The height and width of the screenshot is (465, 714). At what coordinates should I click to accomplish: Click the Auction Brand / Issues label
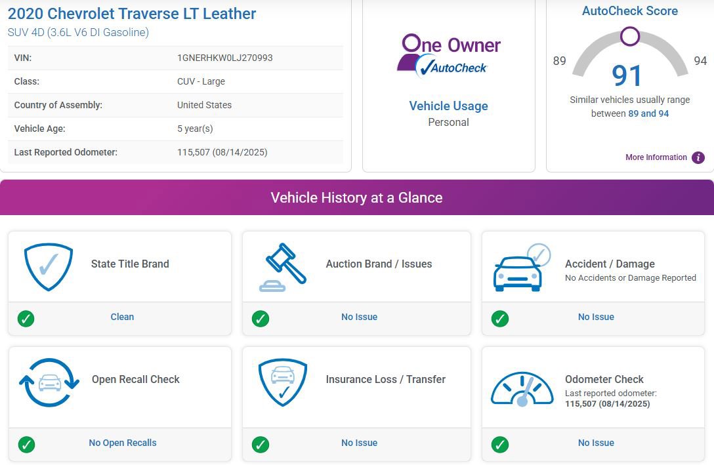pyautogui.click(x=379, y=264)
